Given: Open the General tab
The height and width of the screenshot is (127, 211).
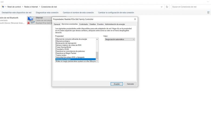Looking at the screenshot, I should click(57, 24).
